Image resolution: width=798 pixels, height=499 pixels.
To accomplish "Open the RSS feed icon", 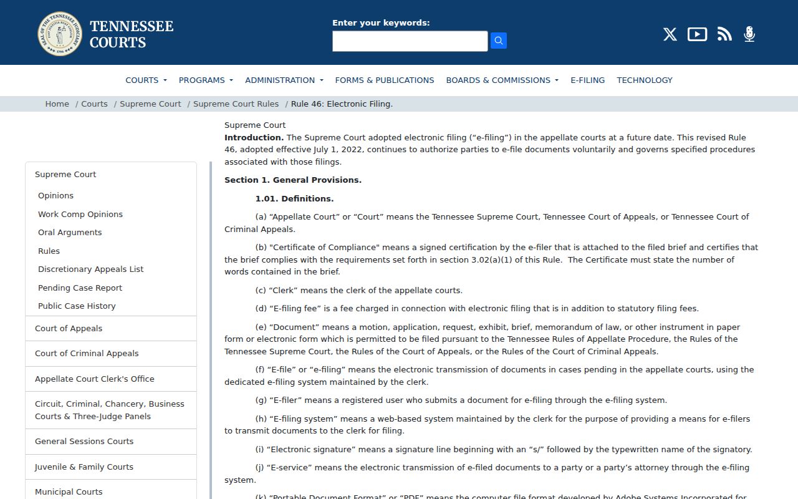I will point(724,34).
